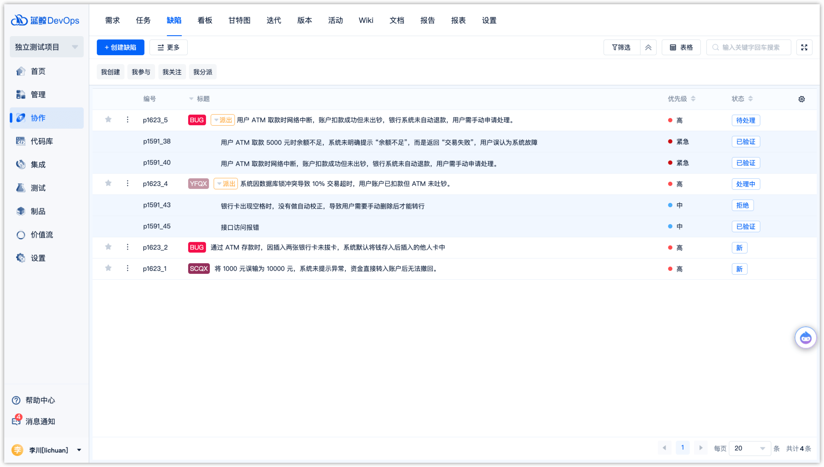824x467 pixels.
Task: Open the 代码库 sidebar item
Action: pos(42,141)
